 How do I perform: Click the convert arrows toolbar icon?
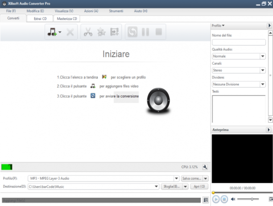132,32
